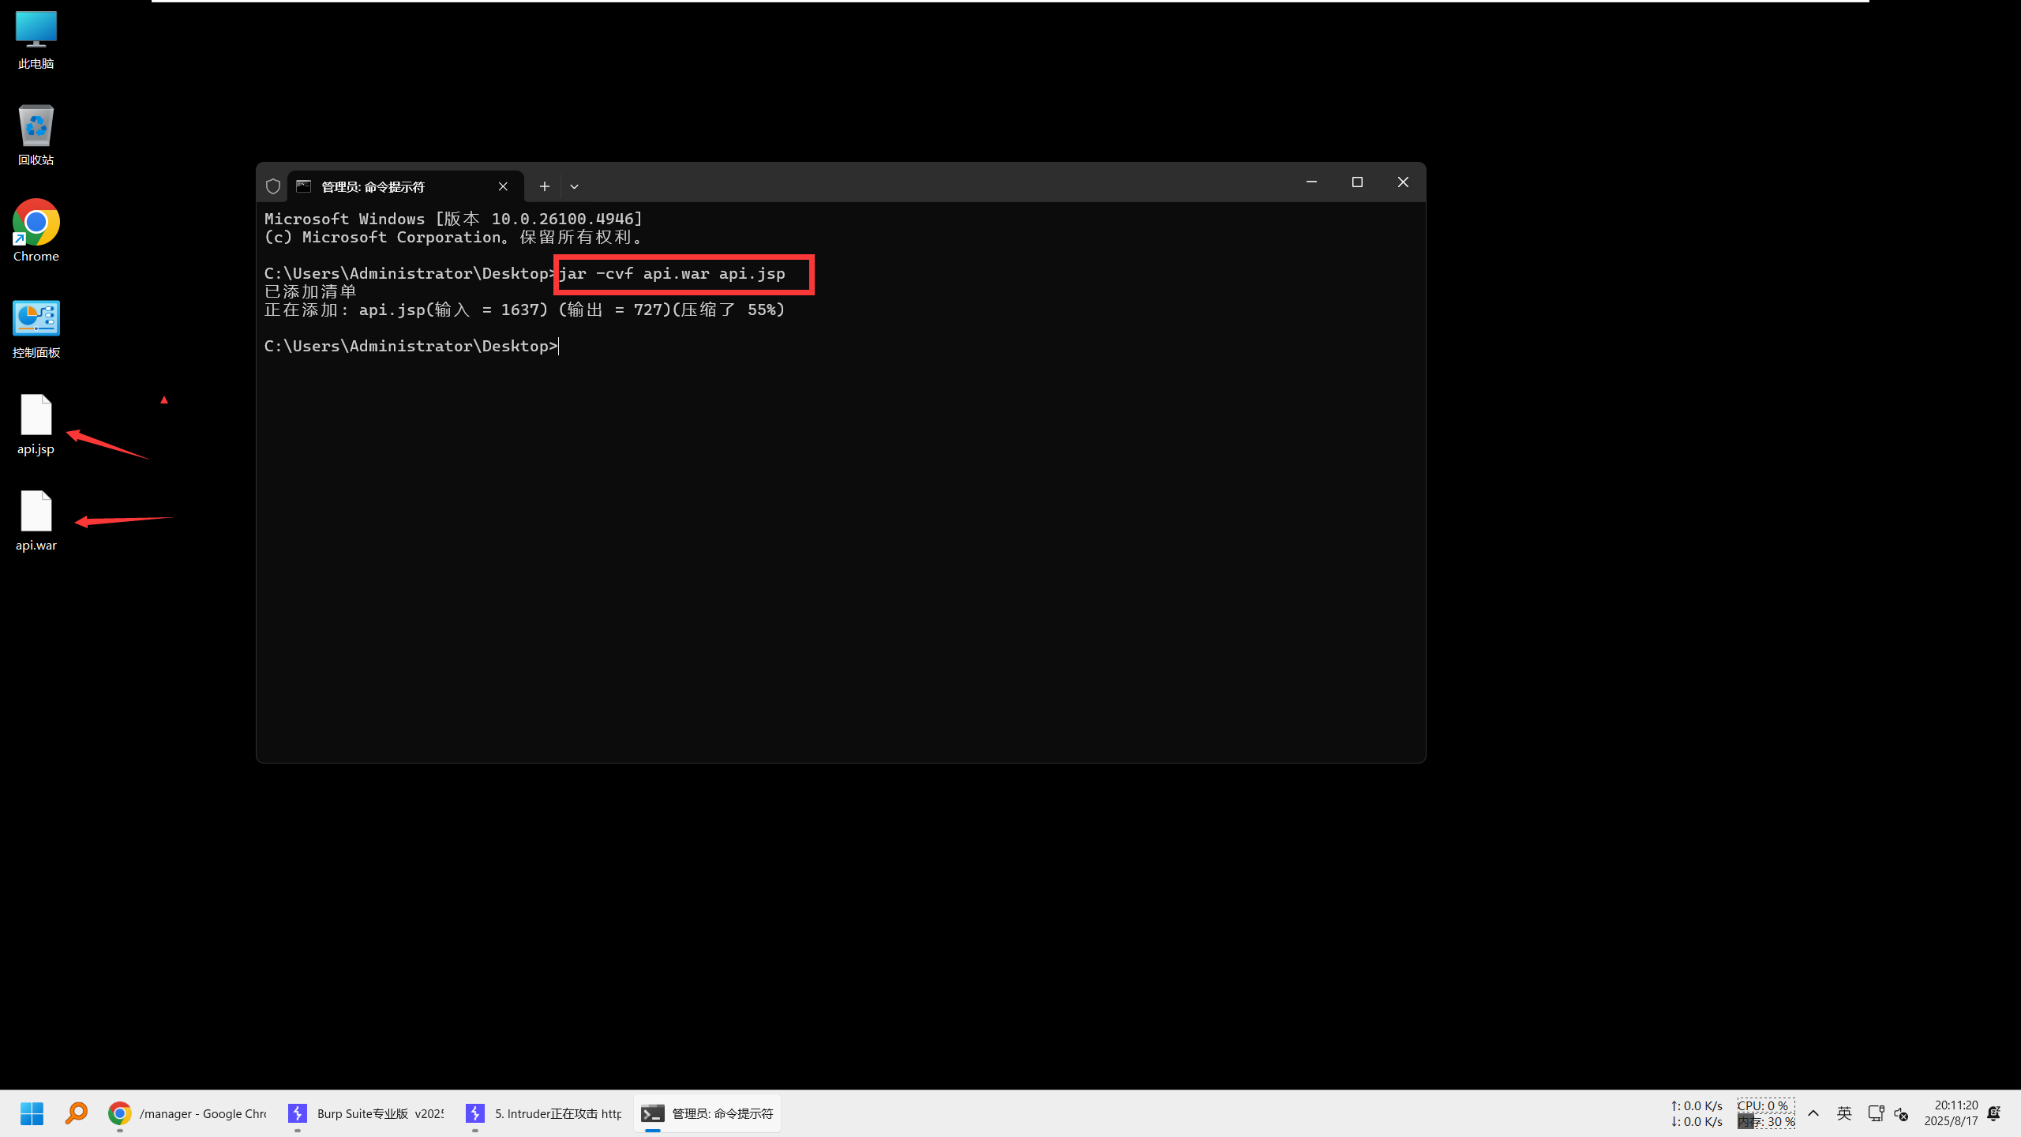
Task: Click the network icon in system tray
Action: pyautogui.click(x=1874, y=1113)
